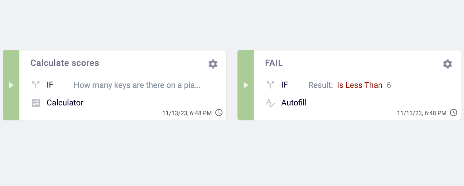Click the timestamp on FAIL card

tap(422, 113)
